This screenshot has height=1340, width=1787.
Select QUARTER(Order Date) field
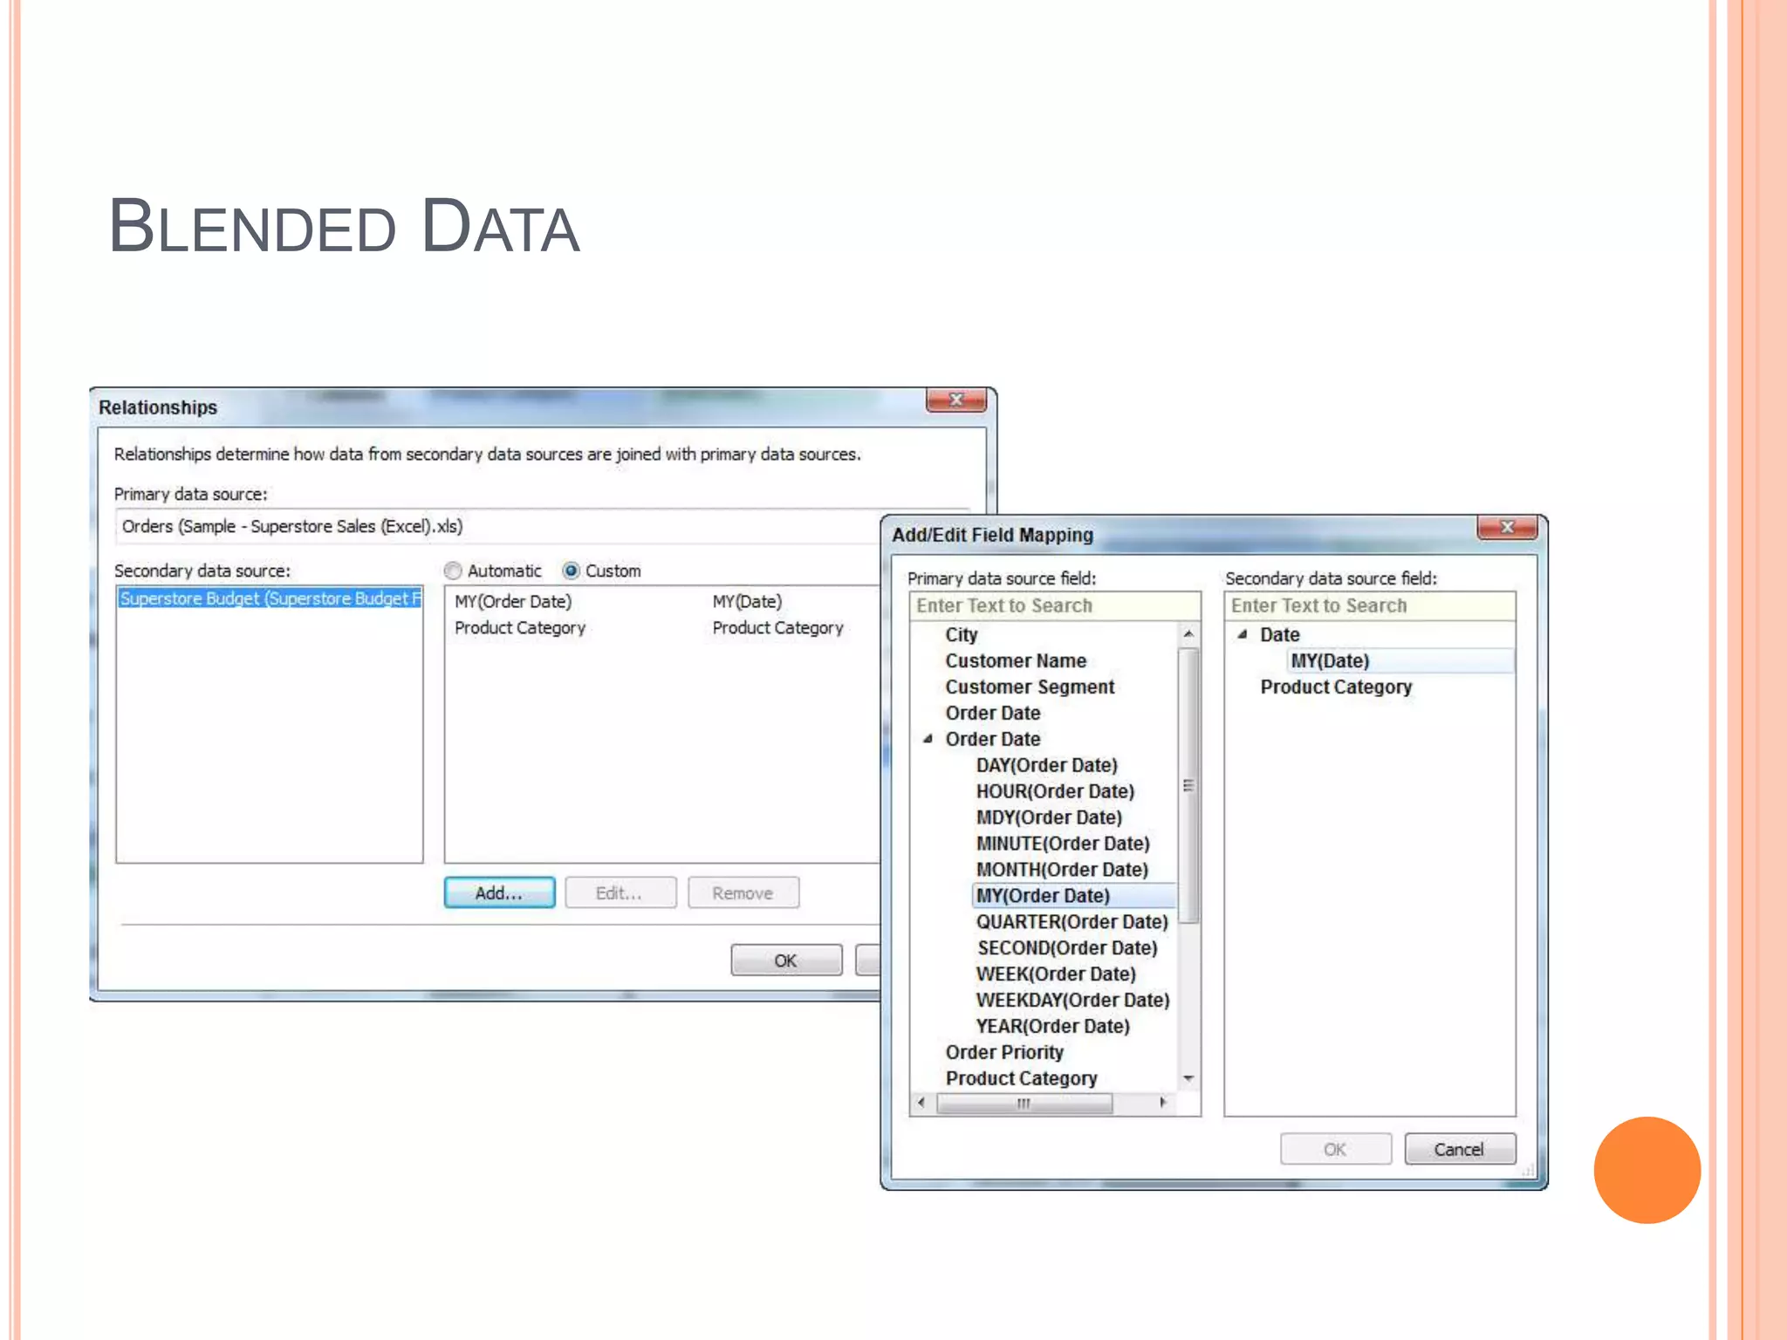pos(1072,922)
